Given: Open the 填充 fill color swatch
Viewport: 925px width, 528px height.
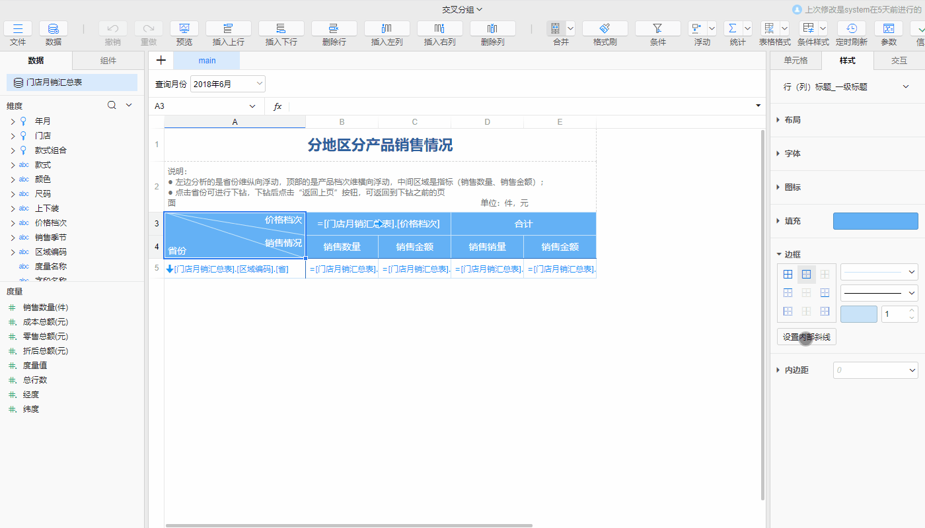Looking at the screenshot, I should 875,221.
